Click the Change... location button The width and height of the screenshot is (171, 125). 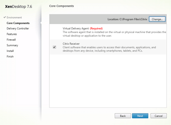pos(157,19)
